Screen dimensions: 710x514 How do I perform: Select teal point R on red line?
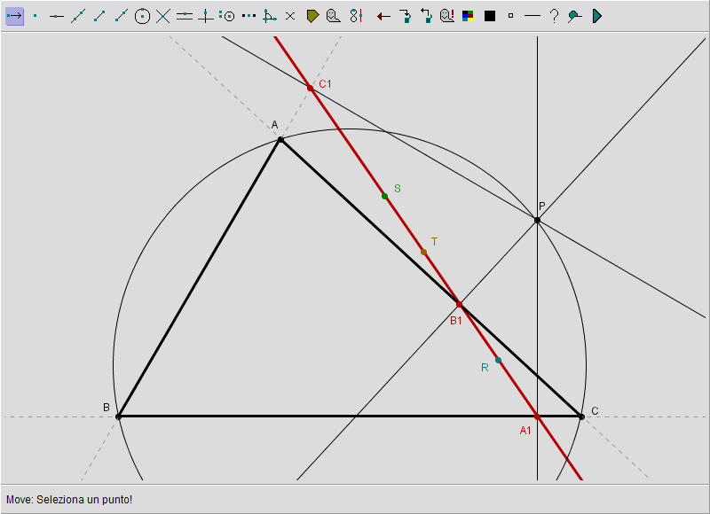click(498, 360)
